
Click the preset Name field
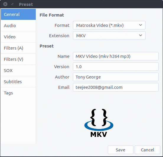(x=116, y=56)
